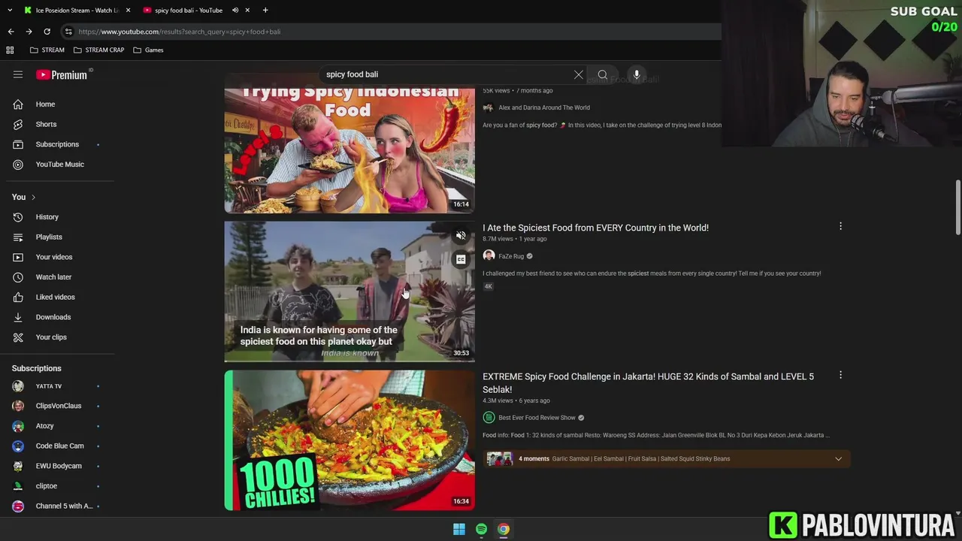962x541 pixels.
Task: Click the magnifier search button
Action: (x=603, y=74)
